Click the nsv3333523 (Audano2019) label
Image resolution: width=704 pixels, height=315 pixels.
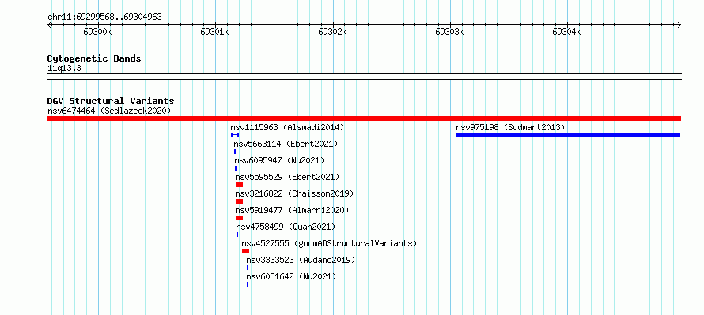coord(301,260)
